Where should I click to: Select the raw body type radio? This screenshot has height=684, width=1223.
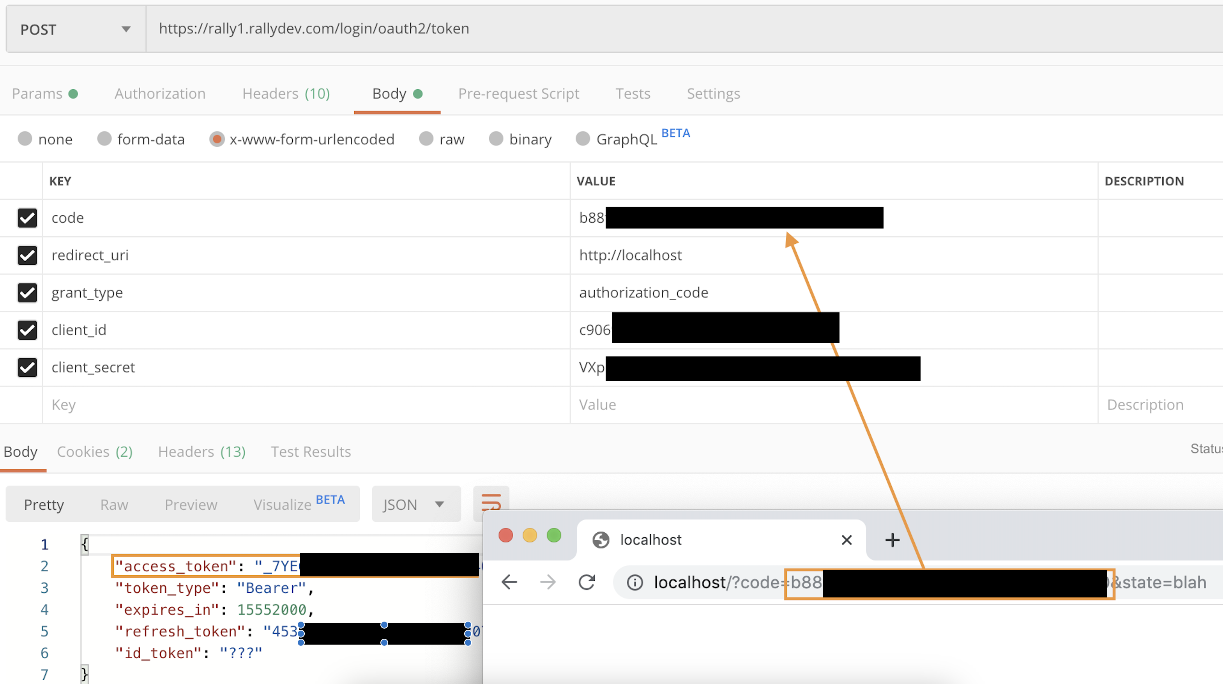click(426, 139)
